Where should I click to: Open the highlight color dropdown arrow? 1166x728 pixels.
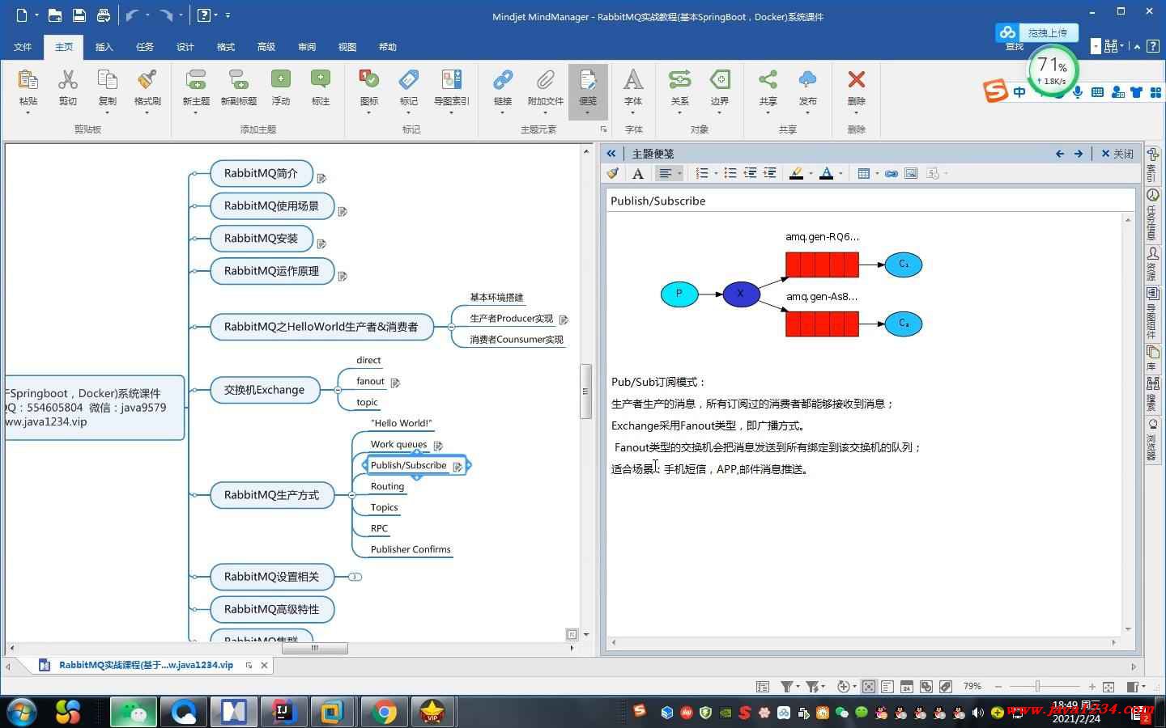click(811, 173)
